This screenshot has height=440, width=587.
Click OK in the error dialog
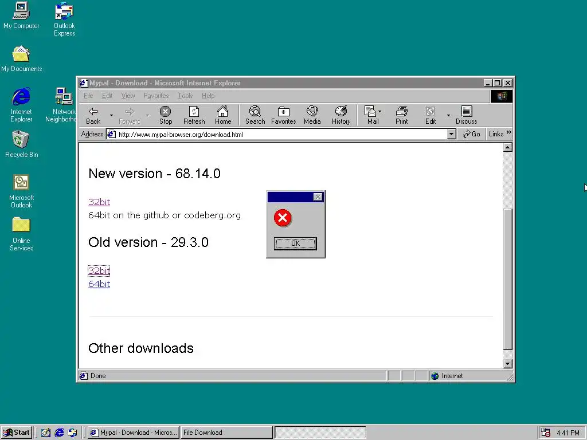click(x=295, y=243)
